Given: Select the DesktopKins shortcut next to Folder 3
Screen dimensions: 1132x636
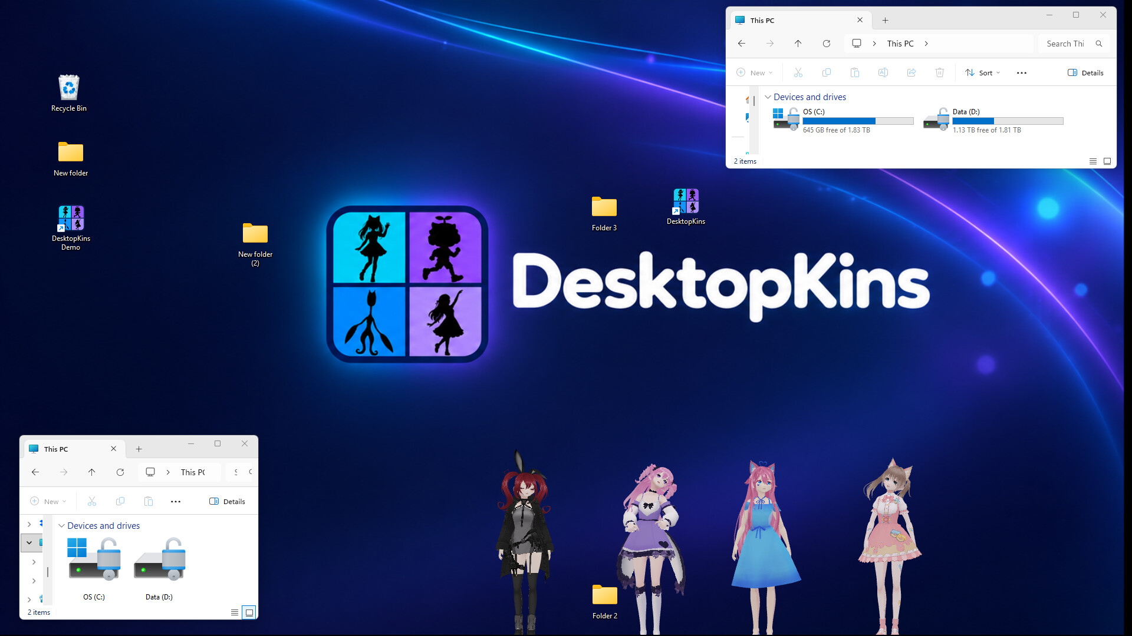Looking at the screenshot, I should 686,207.
